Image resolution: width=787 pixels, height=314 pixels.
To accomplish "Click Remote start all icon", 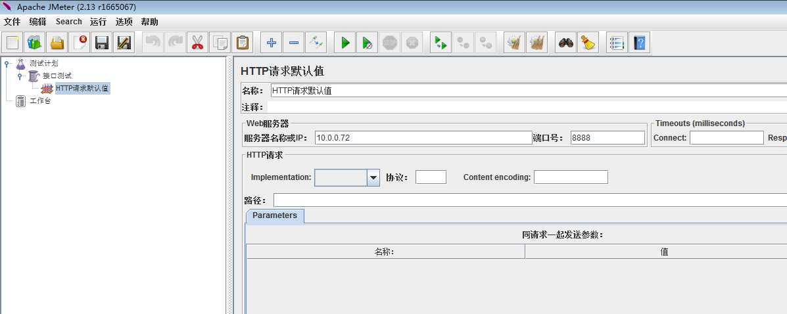I will click(x=441, y=43).
